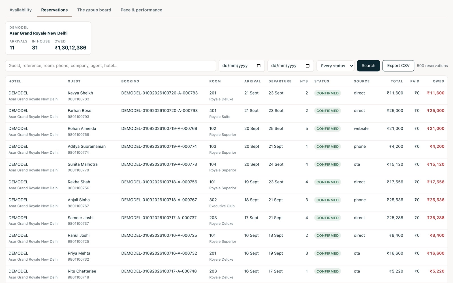Click CONFIRMED badge in Rohan Almeida row
Image resolution: width=453 pixels, height=283 pixels.
328,128
